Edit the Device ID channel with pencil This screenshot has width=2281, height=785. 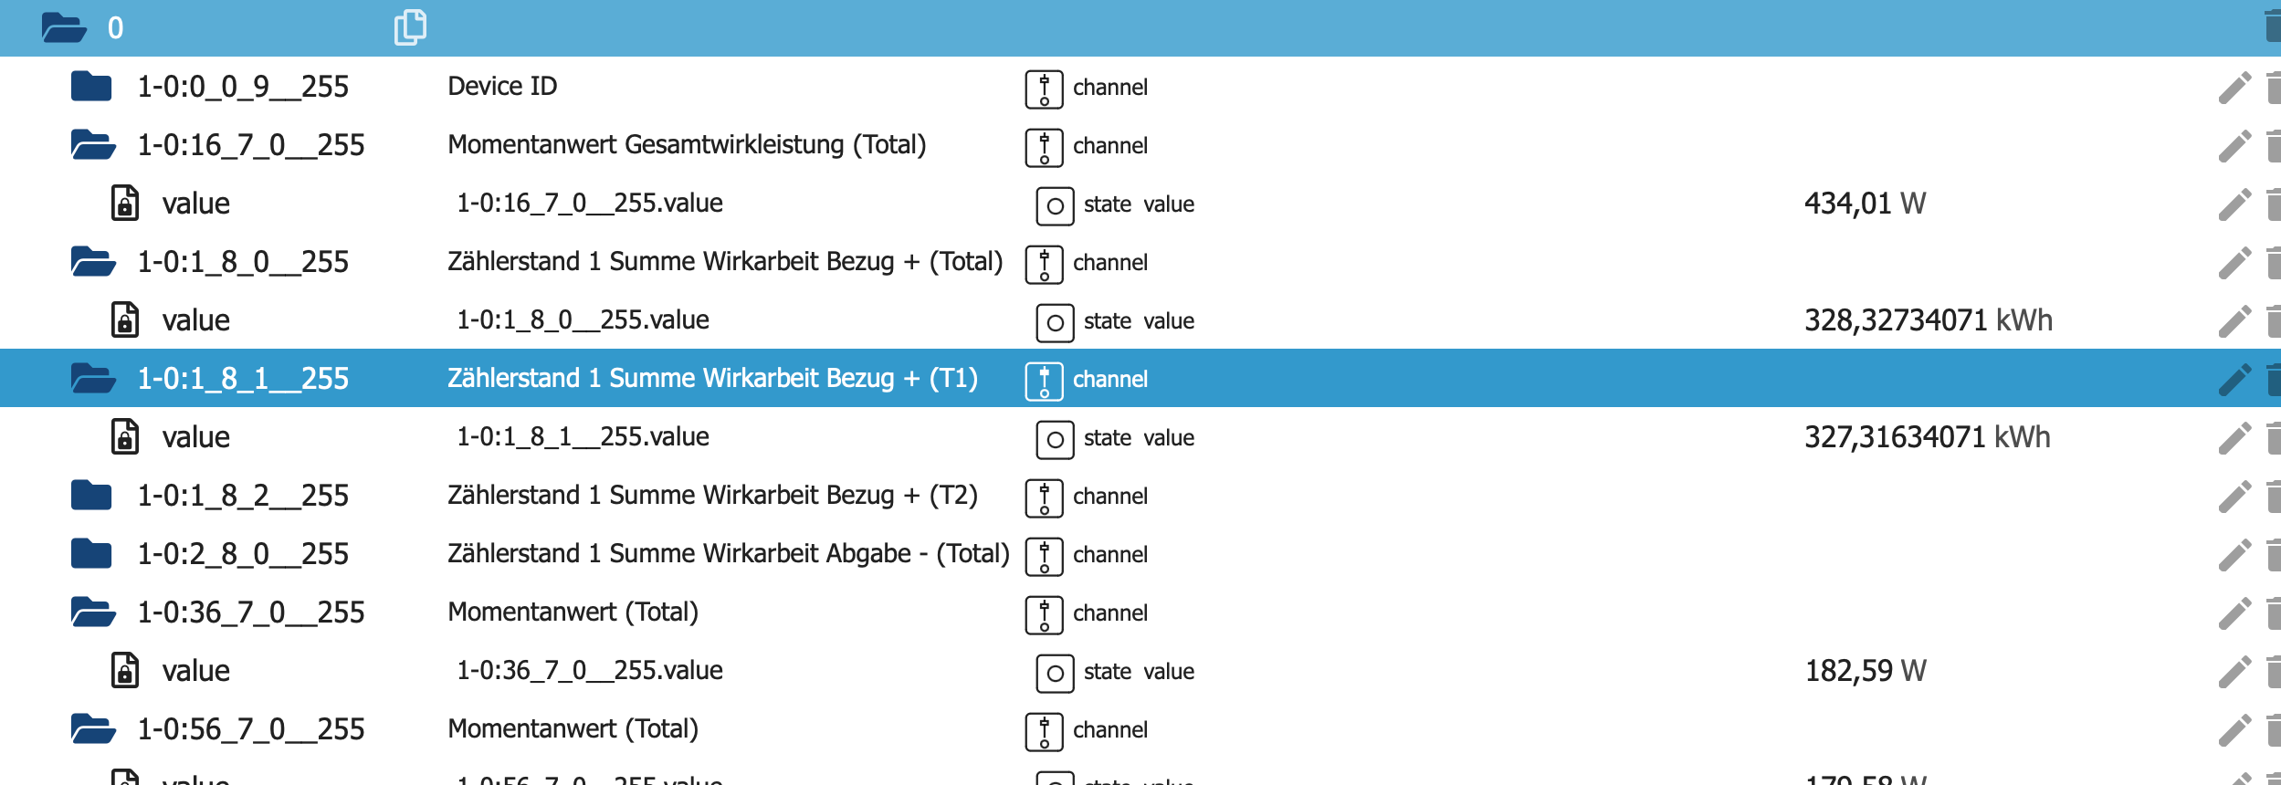pyautogui.click(x=2234, y=88)
